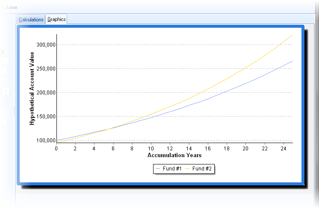319x208 pixels.
Task: Click the 300,000 y-axis label
Action: click(46, 44)
